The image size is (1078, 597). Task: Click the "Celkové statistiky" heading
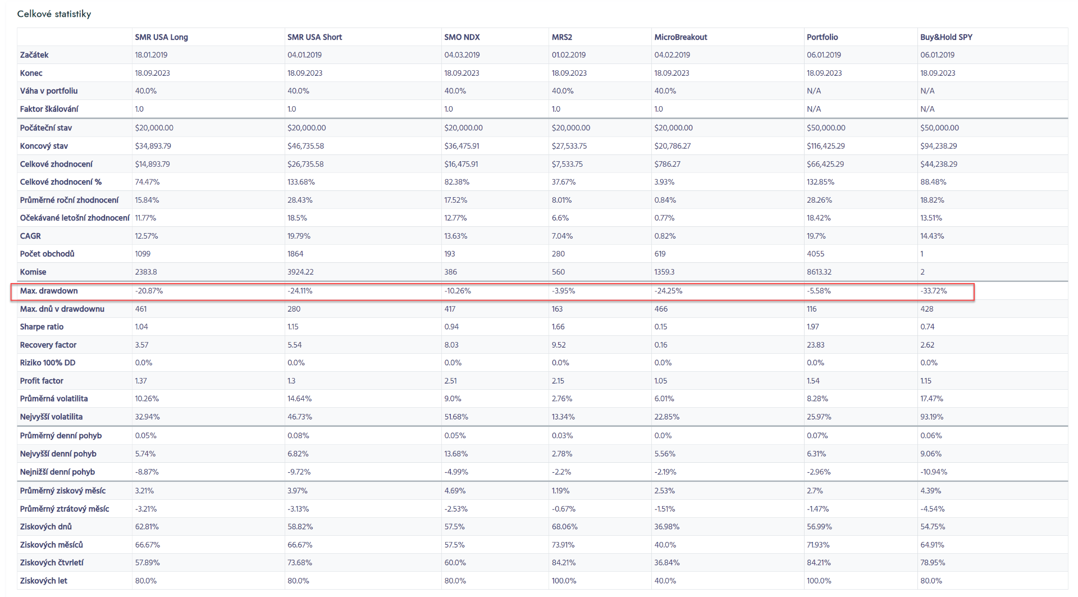pos(54,14)
